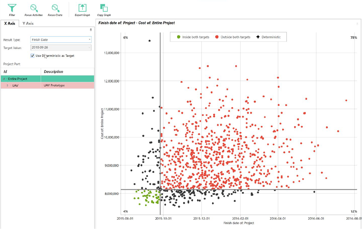Select the X Axis tab
This screenshot has height=231, width=362.
click(x=10, y=24)
